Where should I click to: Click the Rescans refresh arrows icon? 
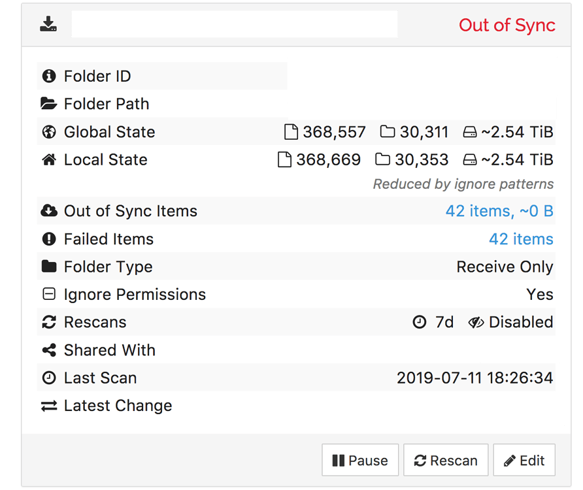click(49, 322)
